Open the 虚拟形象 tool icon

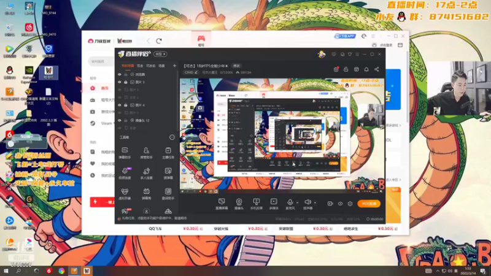(x=125, y=191)
